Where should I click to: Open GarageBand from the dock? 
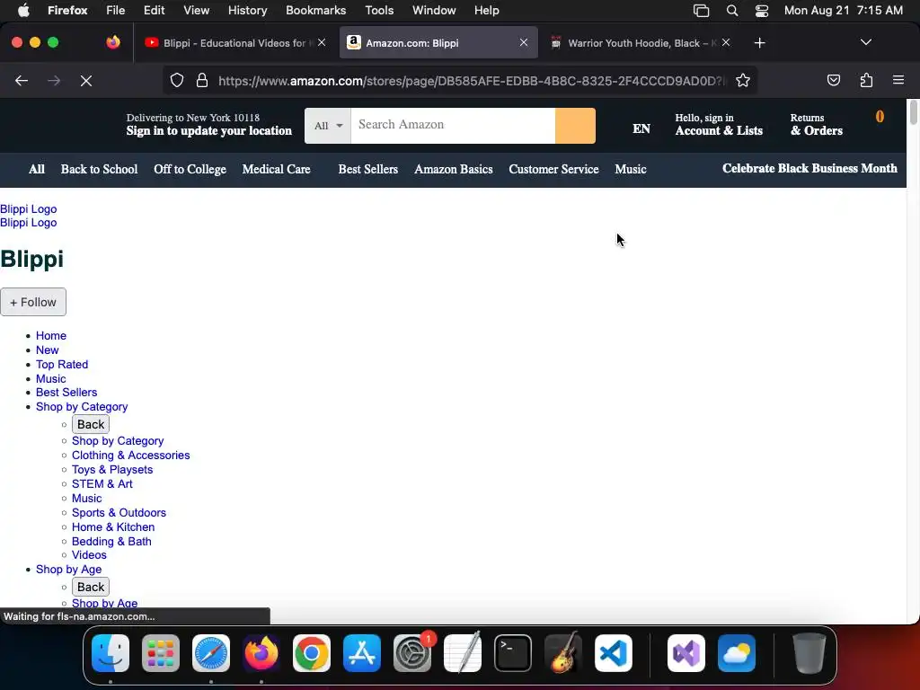point(563,653)
